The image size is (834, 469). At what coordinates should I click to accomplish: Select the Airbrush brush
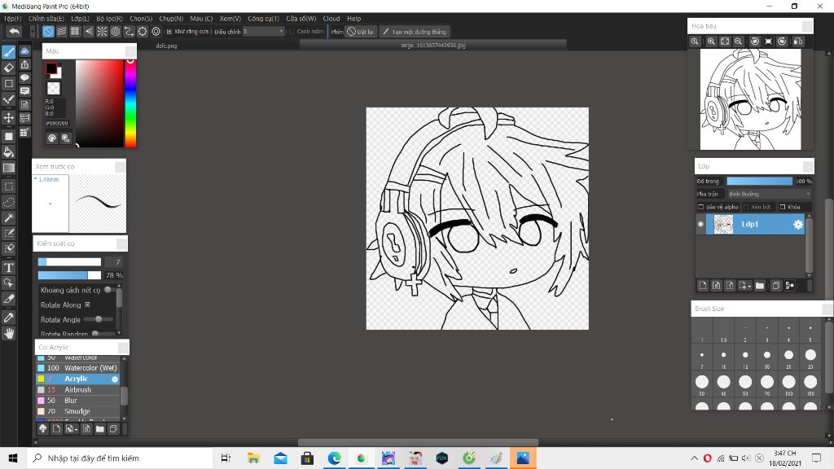pos(77,390)
